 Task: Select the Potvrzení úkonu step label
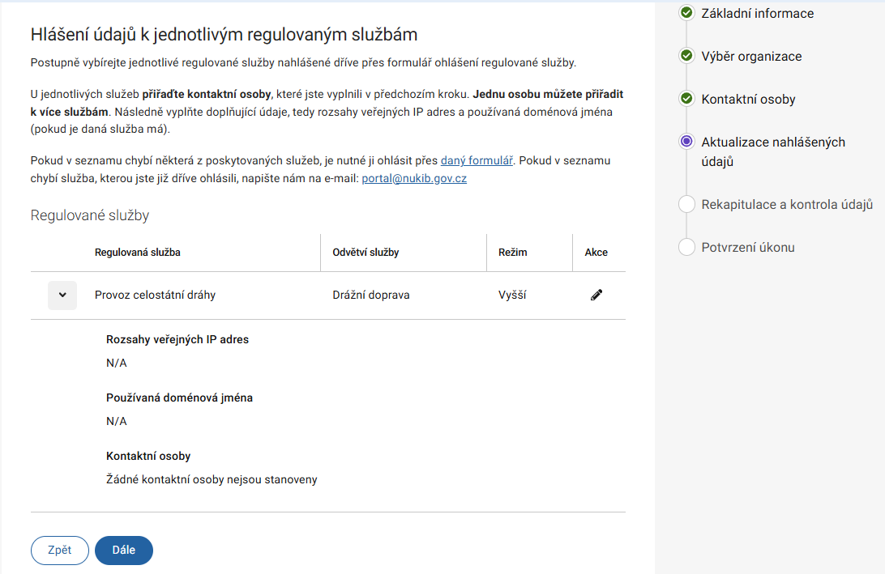pos(747,247)
